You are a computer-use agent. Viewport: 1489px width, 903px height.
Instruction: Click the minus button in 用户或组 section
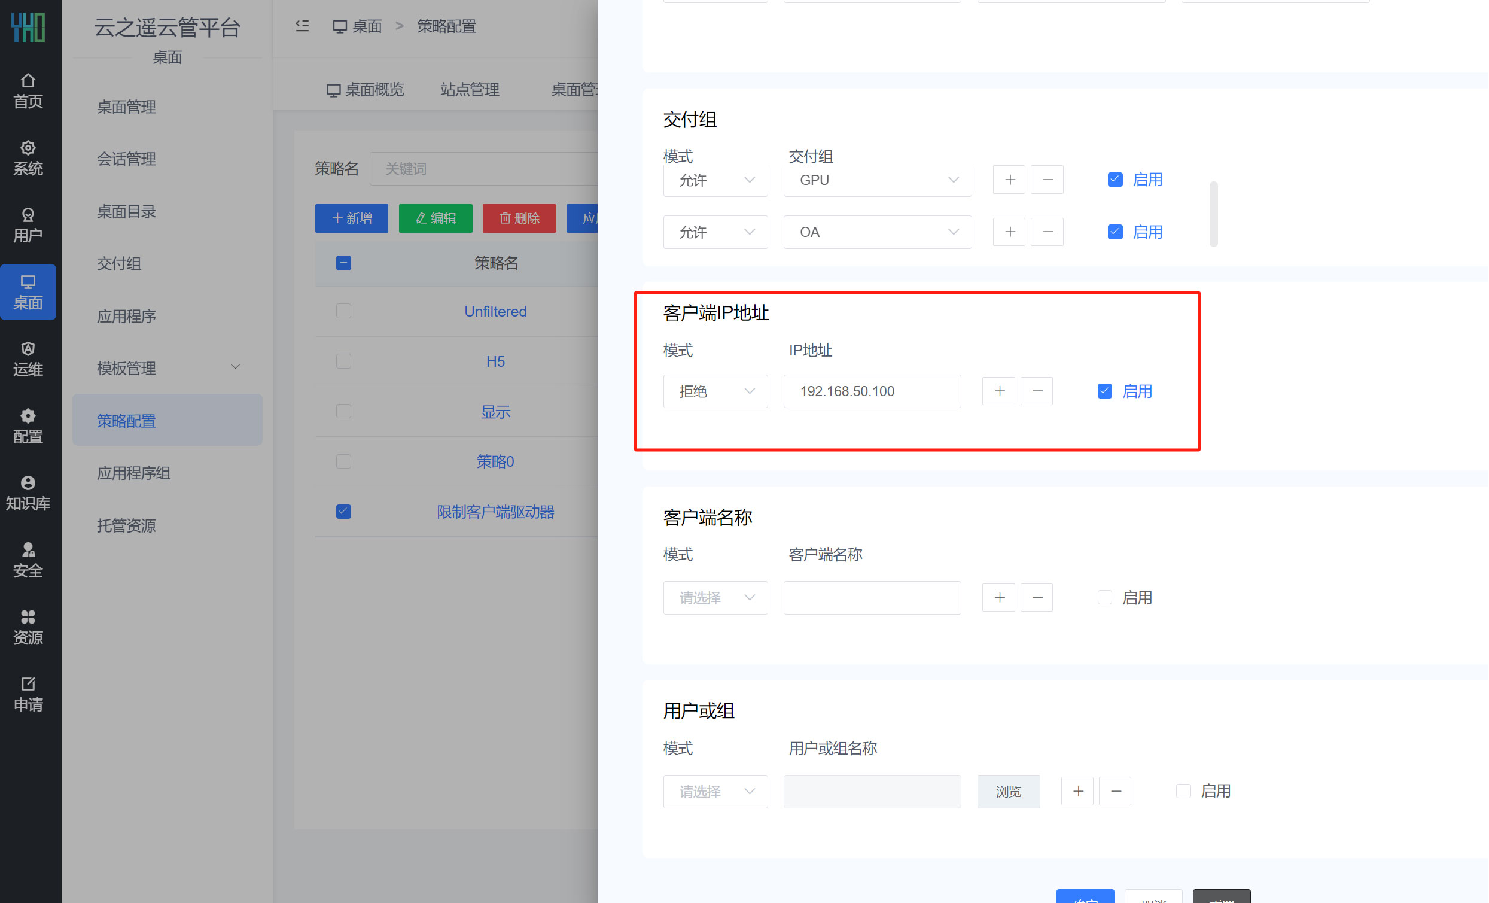click(x=1116, y=791)
